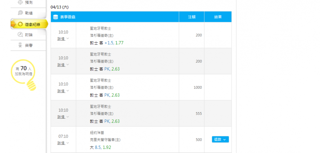The width and height of the screenshot is (320, 153).
Task: Open the blue 退款 dropdown button
Action: [x=220, y=139]
